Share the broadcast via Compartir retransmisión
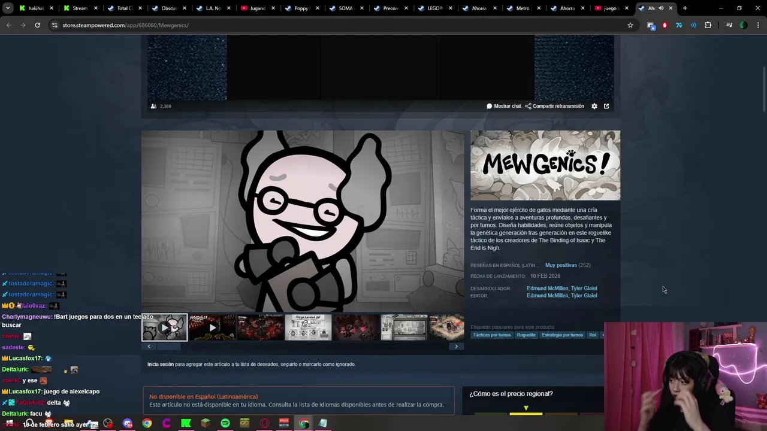767x431 pixels. [x=554, y=106]
